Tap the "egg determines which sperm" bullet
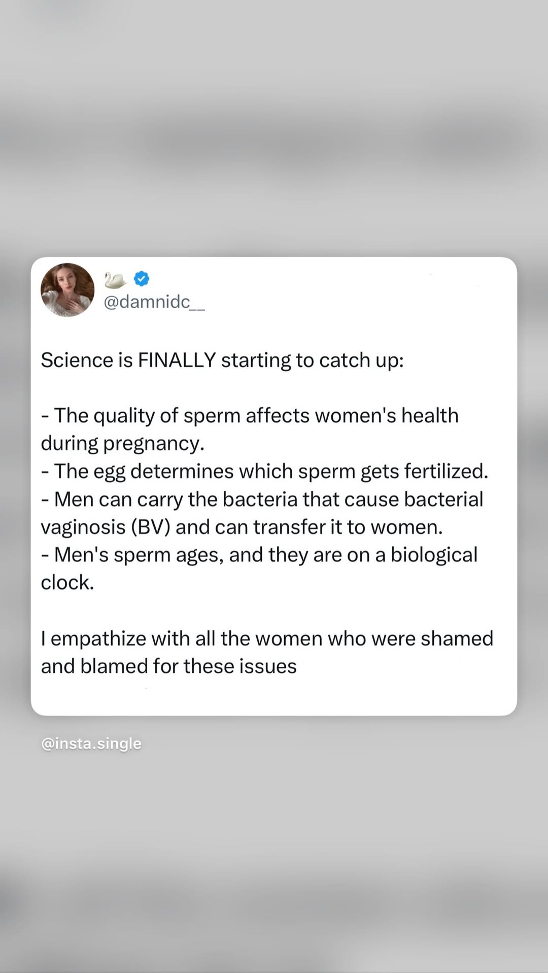This screenshot has height=973, width=548. point(264,472)
